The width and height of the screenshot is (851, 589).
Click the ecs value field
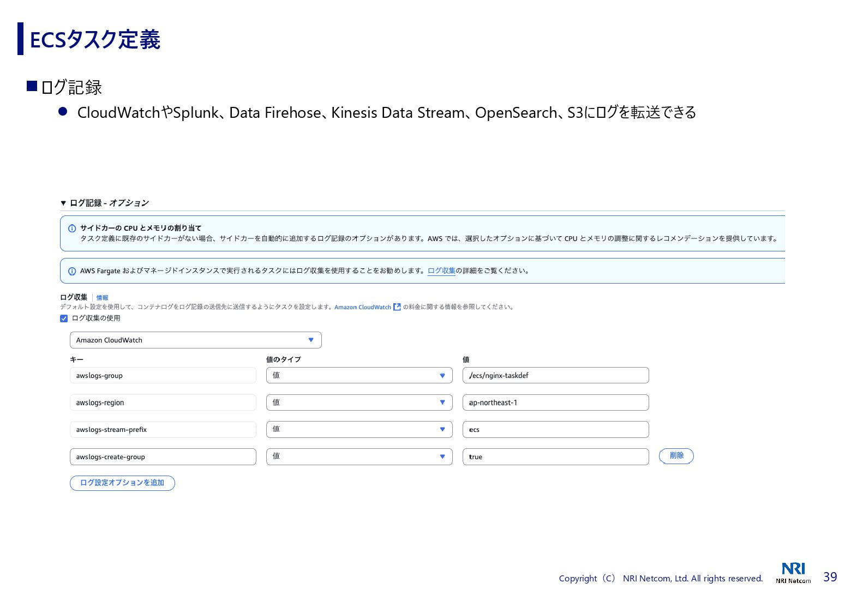[x=556, y=429]
